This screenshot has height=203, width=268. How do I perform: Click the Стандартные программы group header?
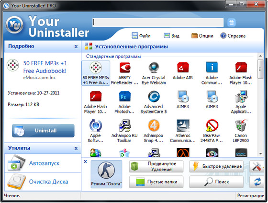click(x=113, y=56)
